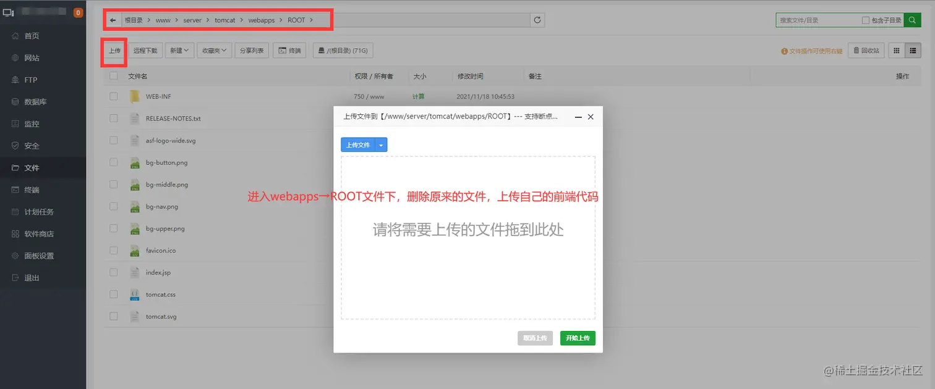Check the tomcat.svg row checkbox
Image resolution: width=935 pixels, height=389 pixels.
click(x=113, y=316)
